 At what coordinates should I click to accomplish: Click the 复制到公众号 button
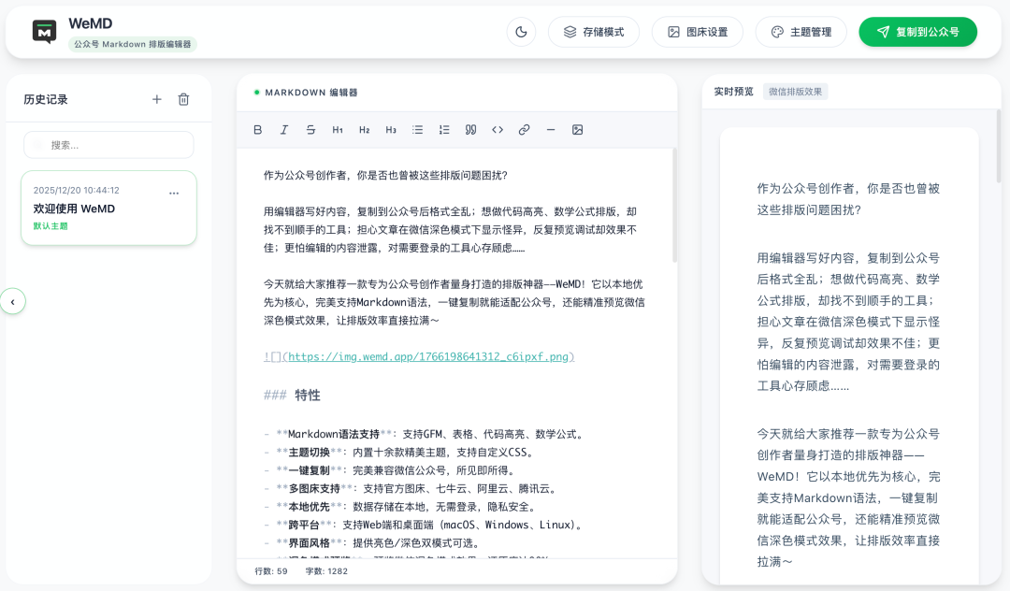[917, 31]
